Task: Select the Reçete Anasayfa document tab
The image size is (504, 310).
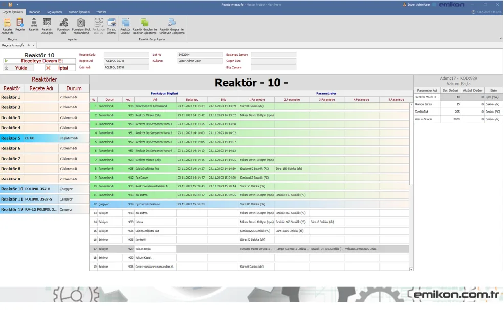Action: [x=13, y=45]
